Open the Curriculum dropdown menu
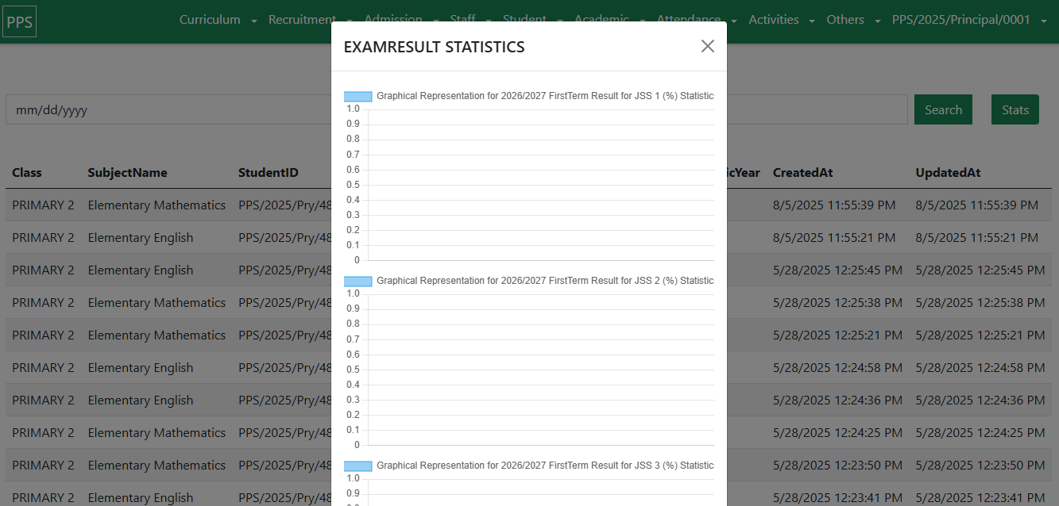This screenshot has width=1059, height=506. [218, 20]
